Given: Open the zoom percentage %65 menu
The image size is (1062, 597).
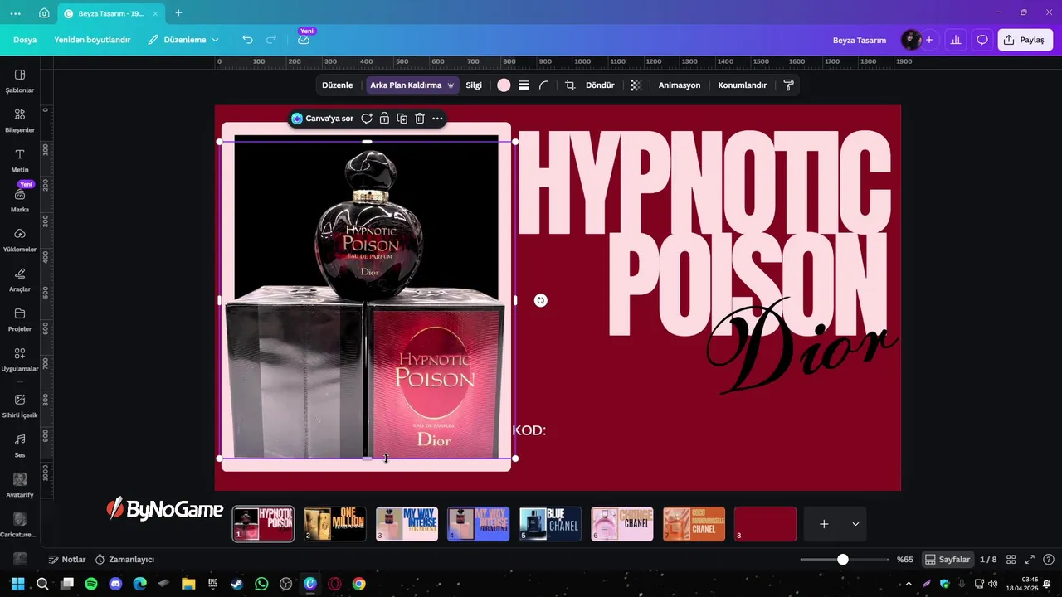Looking at the screenshot, I should point(904,560).
